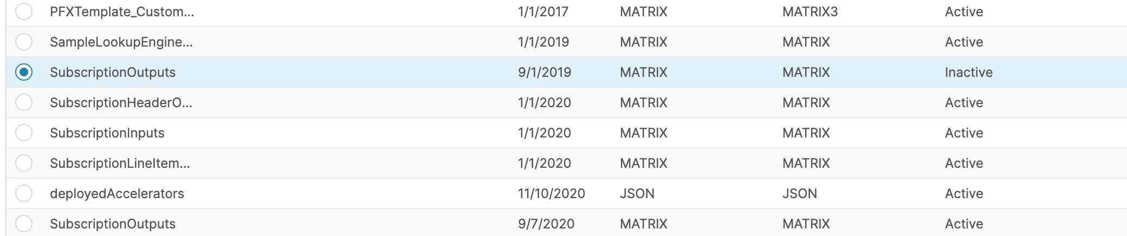Select the SubscriptionHeaderO row radio button
This screenshot has width=1127, height=236.
point(24,102)
